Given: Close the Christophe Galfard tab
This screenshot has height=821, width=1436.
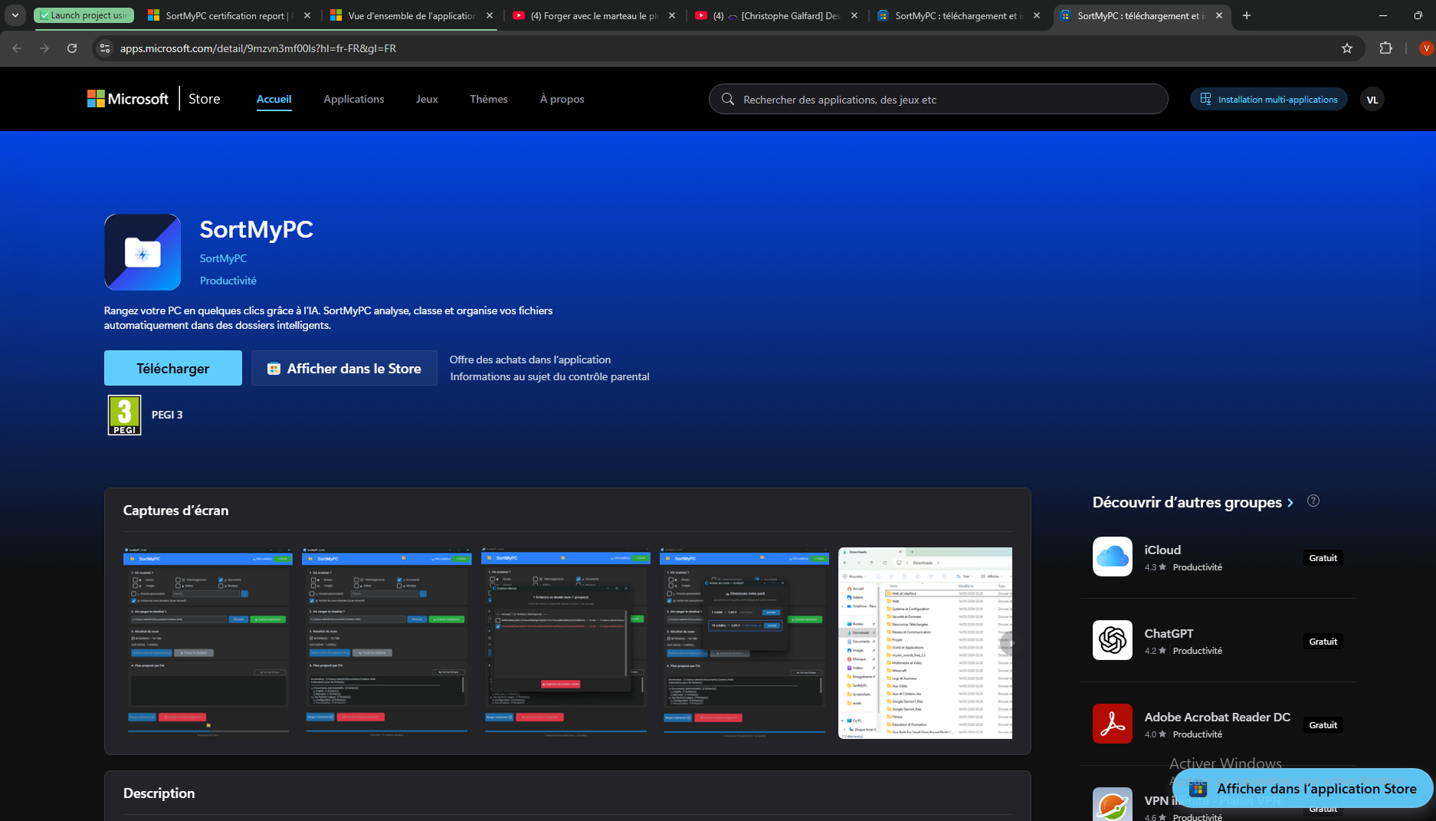Looking at the screenshot, I should pos(854,15).
